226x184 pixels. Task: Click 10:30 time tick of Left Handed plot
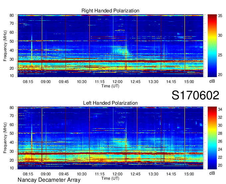(x=82, y=174)
